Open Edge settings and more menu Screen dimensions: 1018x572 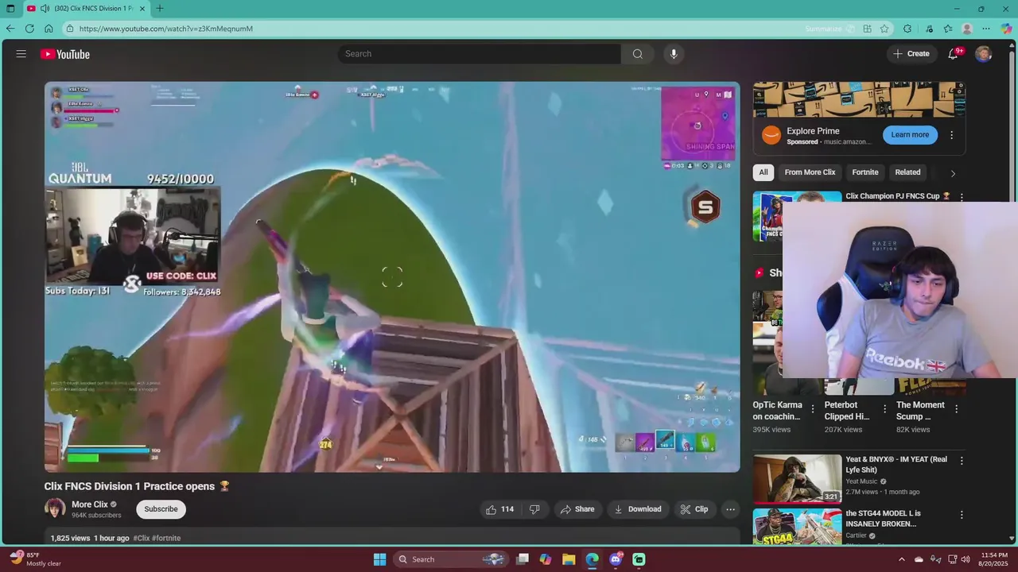(986, 29)
